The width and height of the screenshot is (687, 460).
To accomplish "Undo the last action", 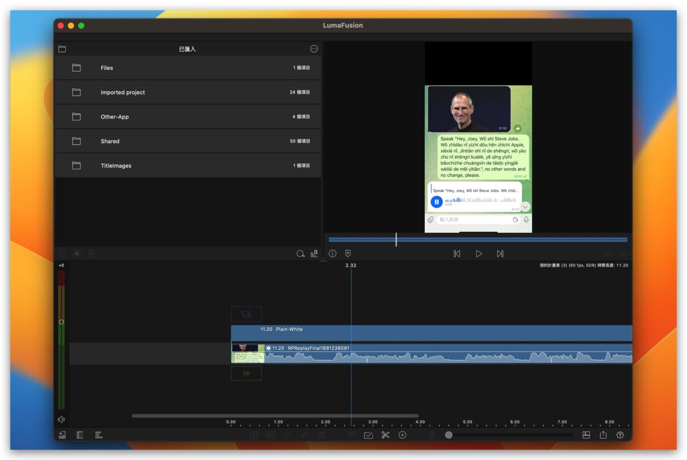I will 609,253.
